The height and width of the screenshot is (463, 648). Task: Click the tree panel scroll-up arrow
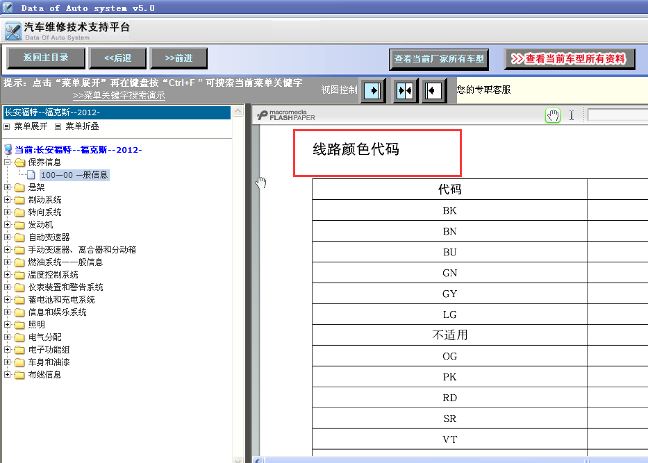[x=238, y=110]
